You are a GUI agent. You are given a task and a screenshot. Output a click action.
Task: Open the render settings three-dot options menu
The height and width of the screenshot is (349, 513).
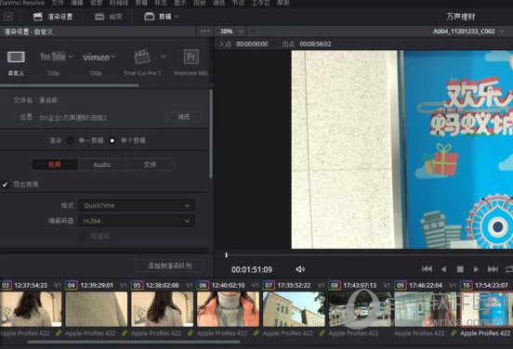[205, 32]
